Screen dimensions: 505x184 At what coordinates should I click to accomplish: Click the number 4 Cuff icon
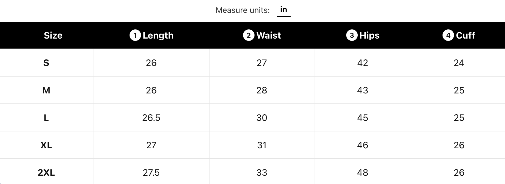coord(448,35)
